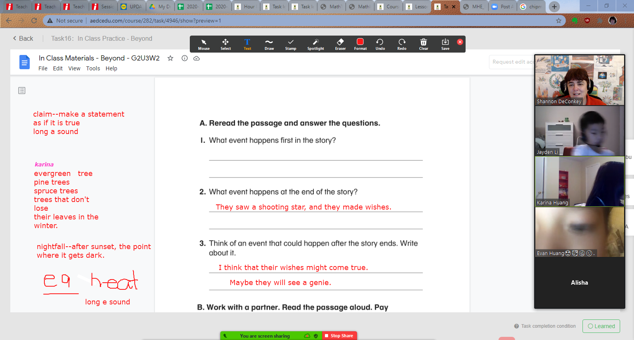Switch to the UPDA browser tab

131,7
